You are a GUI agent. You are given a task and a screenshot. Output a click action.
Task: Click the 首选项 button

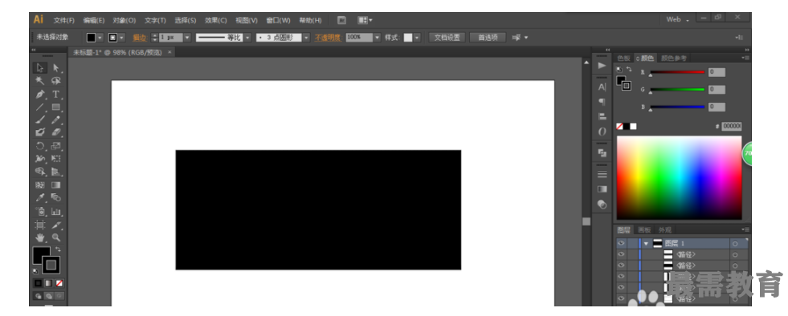click(488, 38)
